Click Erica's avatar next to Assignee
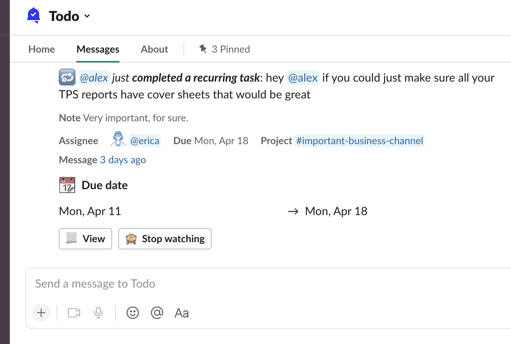This screenshot has width=511, height=344. click(x=118, y=139)
